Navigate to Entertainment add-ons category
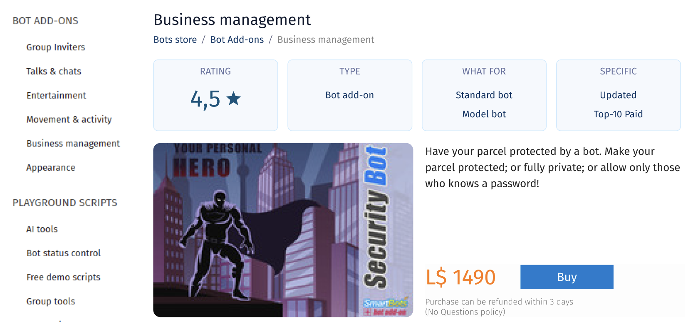The width and height of the screenshot is (688, 322). click(x=56, y=96)
